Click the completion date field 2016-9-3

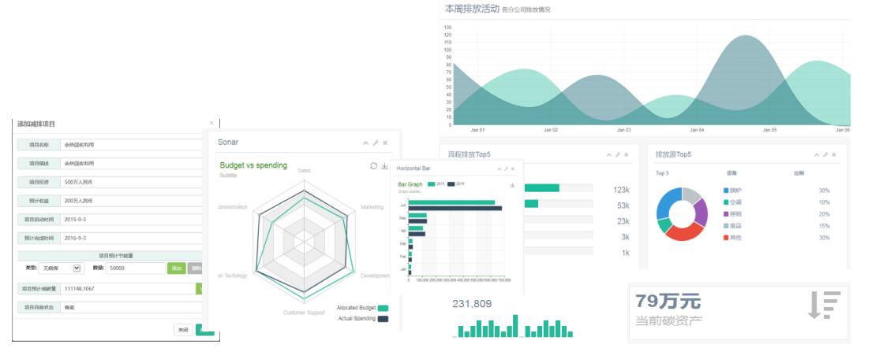[131, 238]
